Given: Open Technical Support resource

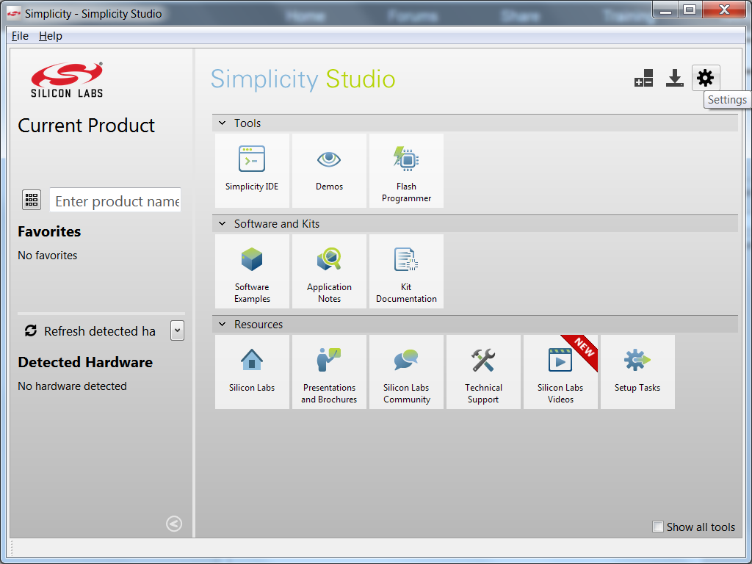Looking at the screenshot, I should (x=483, y=371).
